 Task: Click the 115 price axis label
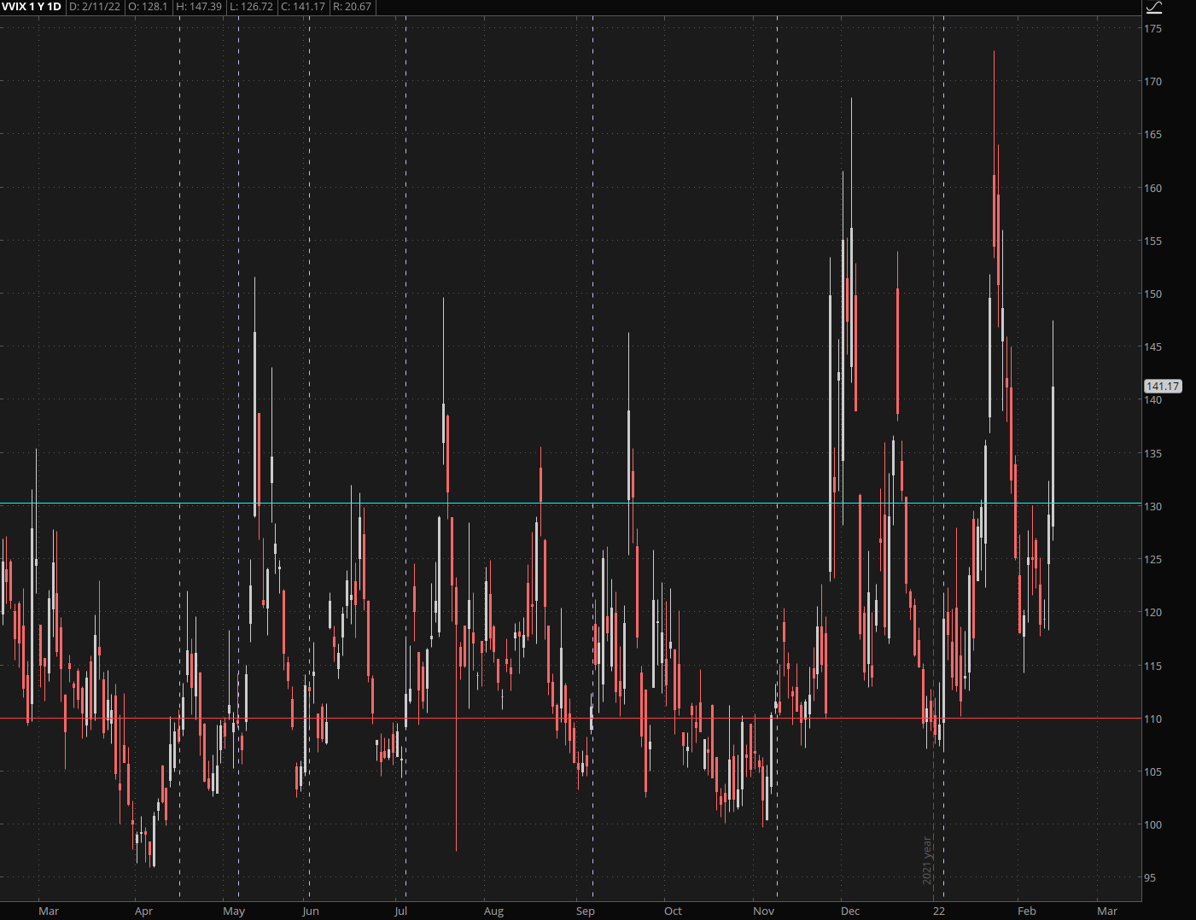(x=1153, y=667)
